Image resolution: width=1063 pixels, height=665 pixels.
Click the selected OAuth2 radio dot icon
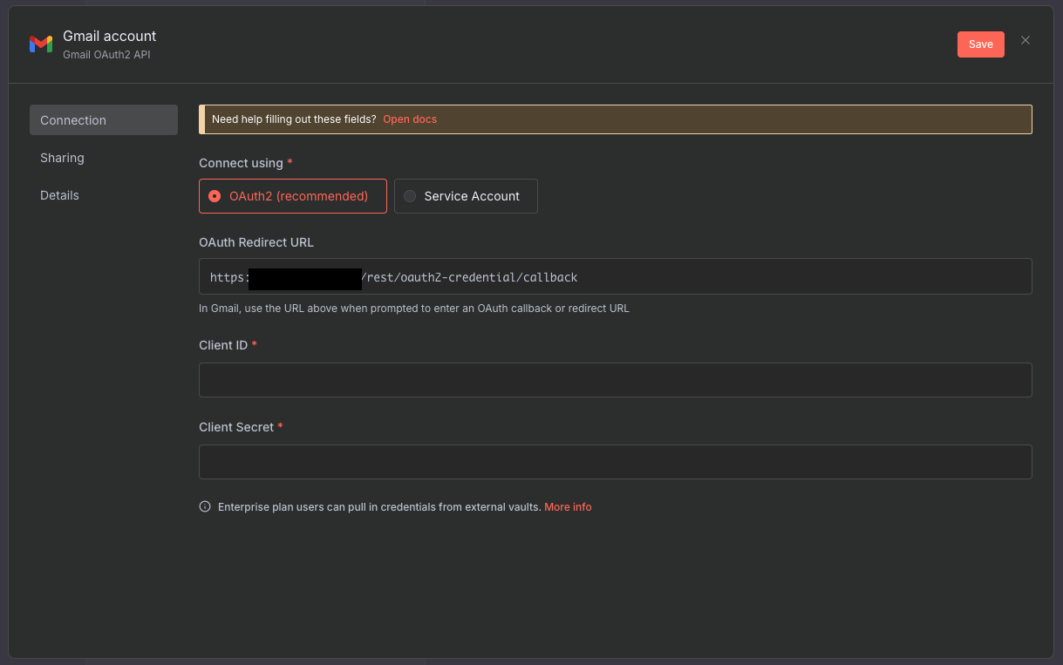click(x=215, y=196)
